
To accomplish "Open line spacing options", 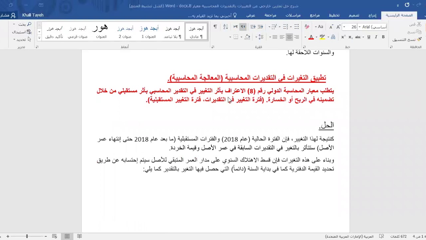I will 261,37.
